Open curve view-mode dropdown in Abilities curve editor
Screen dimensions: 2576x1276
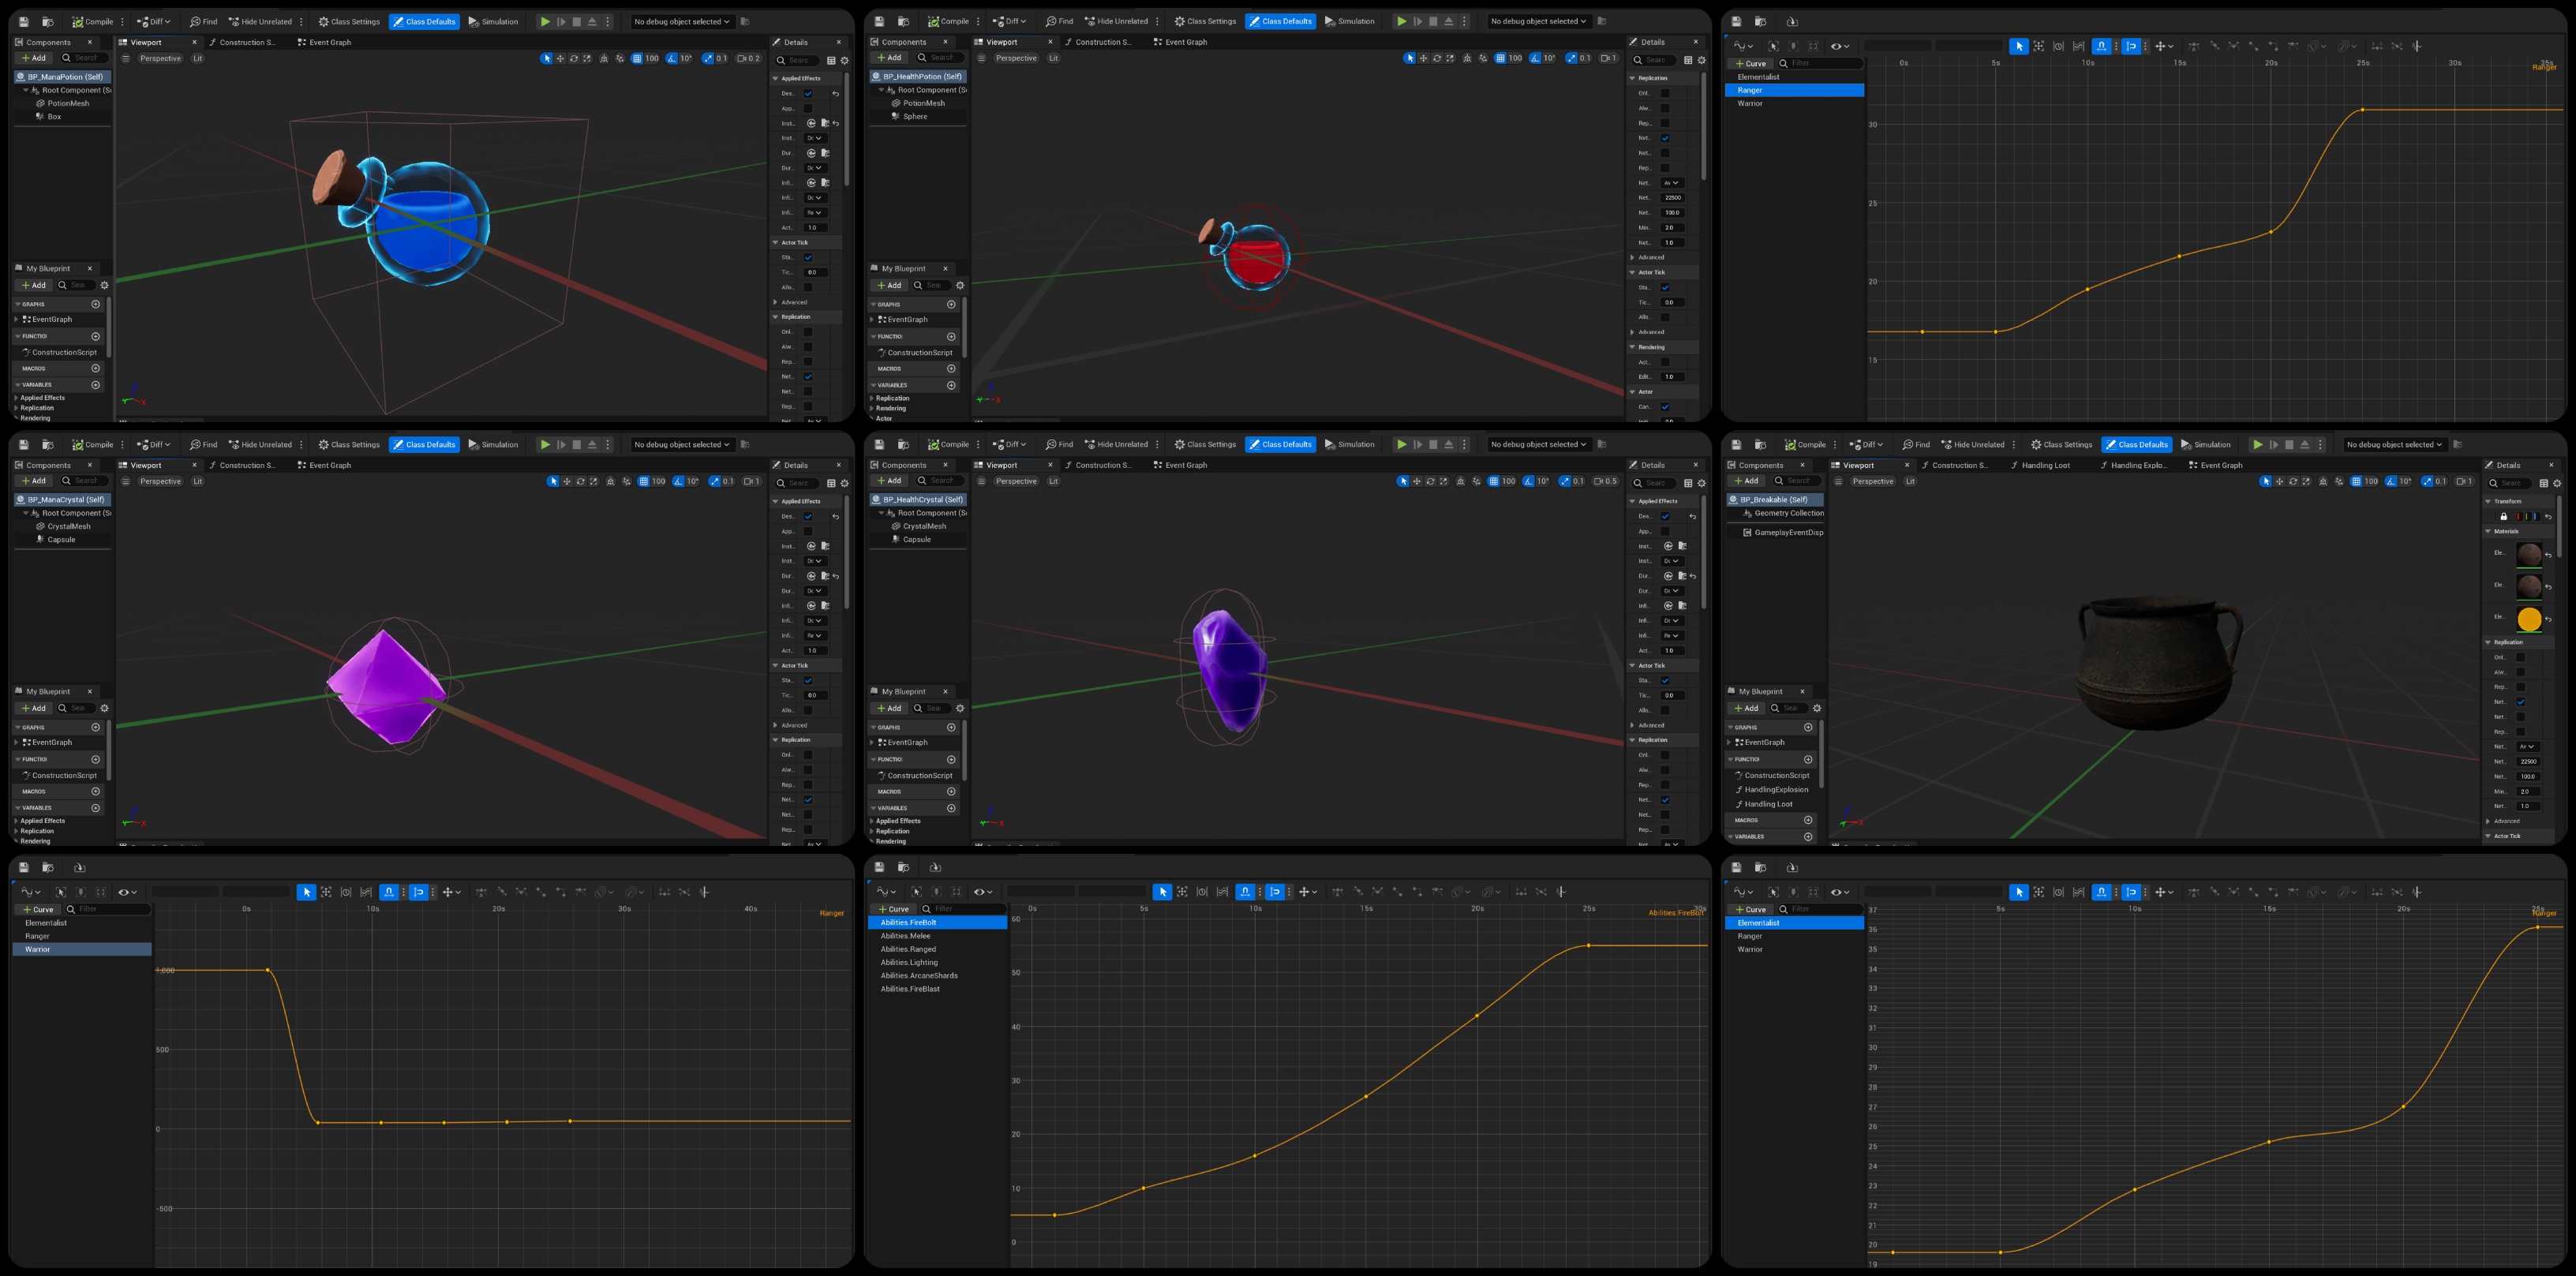[x=886, y=891]
